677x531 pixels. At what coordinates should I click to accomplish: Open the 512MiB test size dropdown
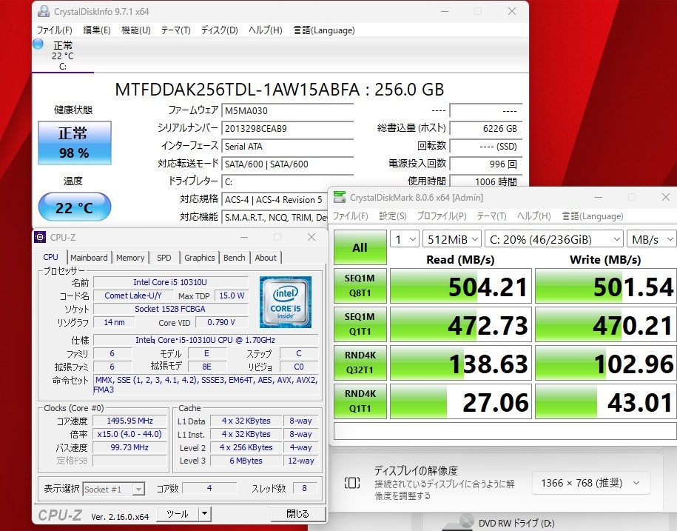point(452,239)
